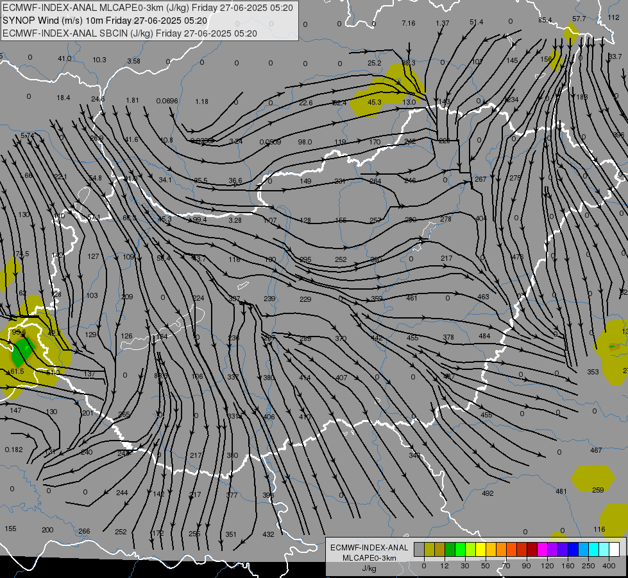Screen dimensions: 628x578
Task: Click the map value 481
Action: [561, 491]
